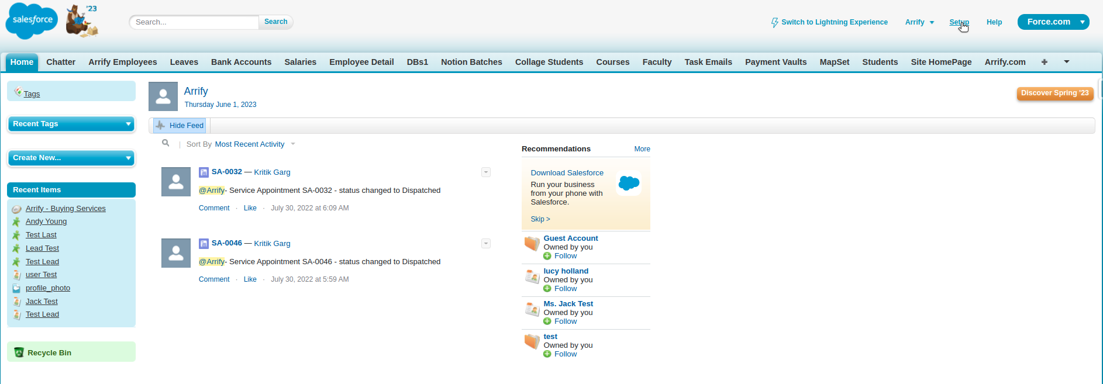This screenshot has width=1103, height=384.
Task: Open the Home tab
Action: pos(22,62)
